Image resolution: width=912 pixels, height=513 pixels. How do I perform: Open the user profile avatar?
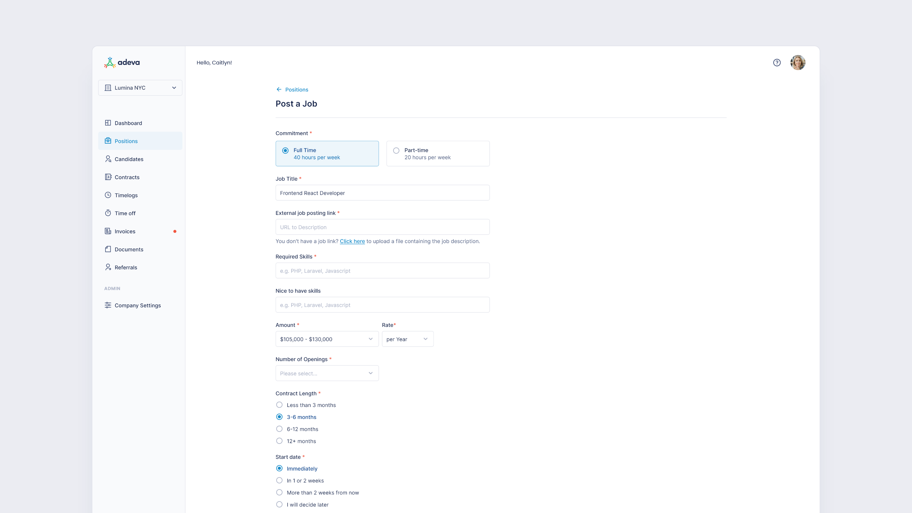click(798, 63)
